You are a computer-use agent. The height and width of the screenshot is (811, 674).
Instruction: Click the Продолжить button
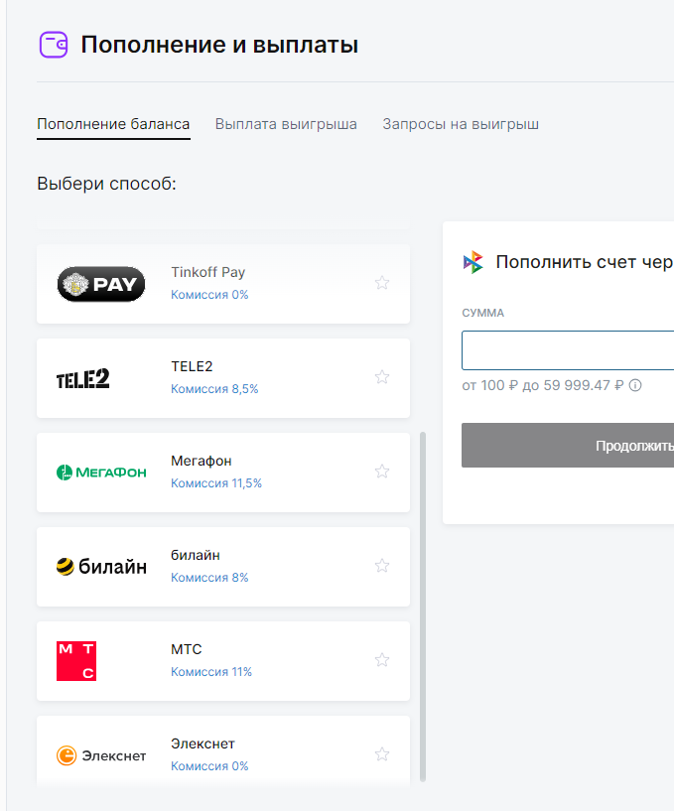pos(568,446)
